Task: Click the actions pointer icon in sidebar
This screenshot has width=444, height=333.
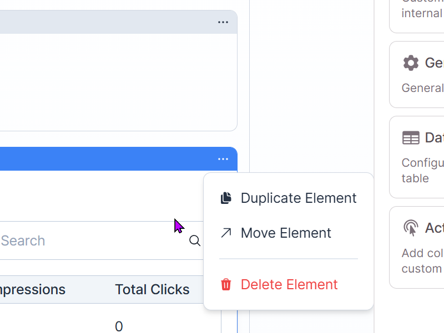Action: 411,228
